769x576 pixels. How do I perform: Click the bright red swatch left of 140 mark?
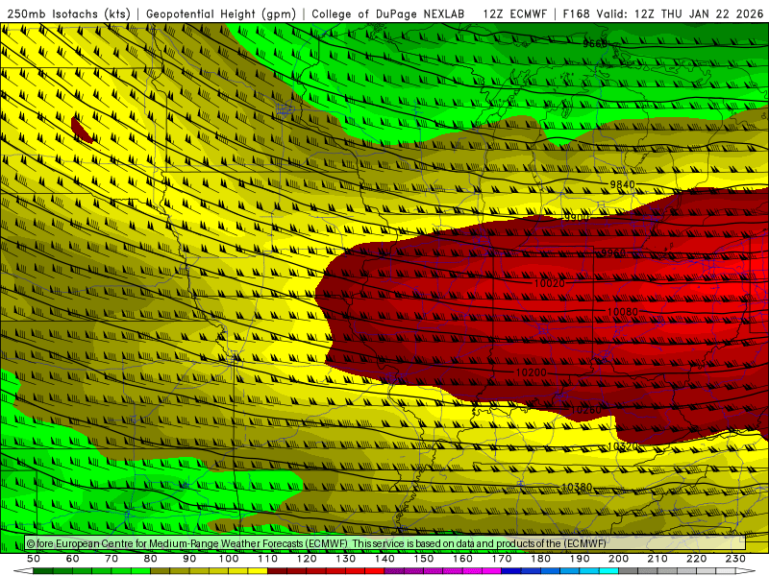(375, 571)
